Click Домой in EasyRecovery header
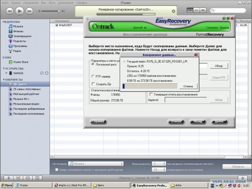Screen dimensions: 252x189 (x=139, y=28)
